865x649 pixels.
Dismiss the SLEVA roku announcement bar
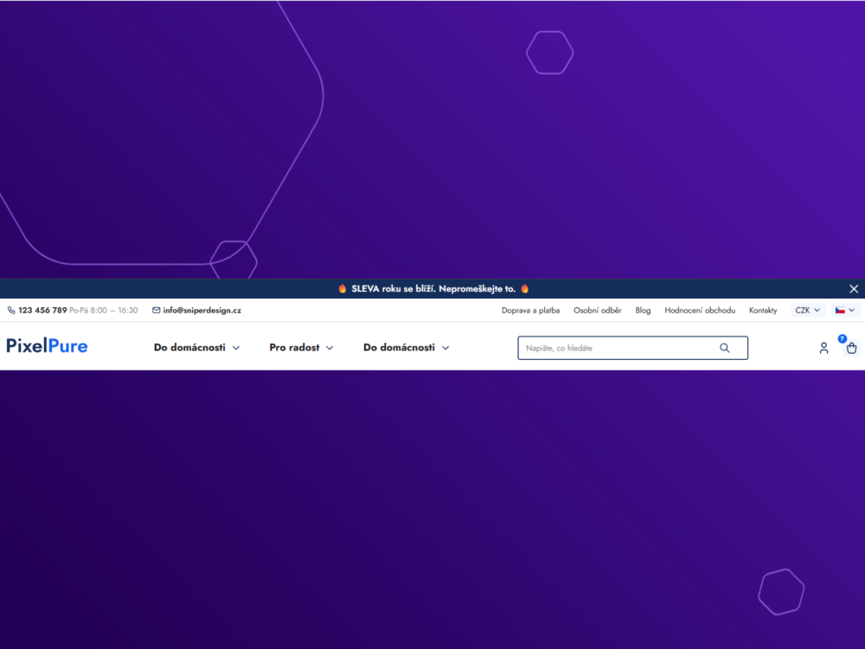click(x=854, y=289)
